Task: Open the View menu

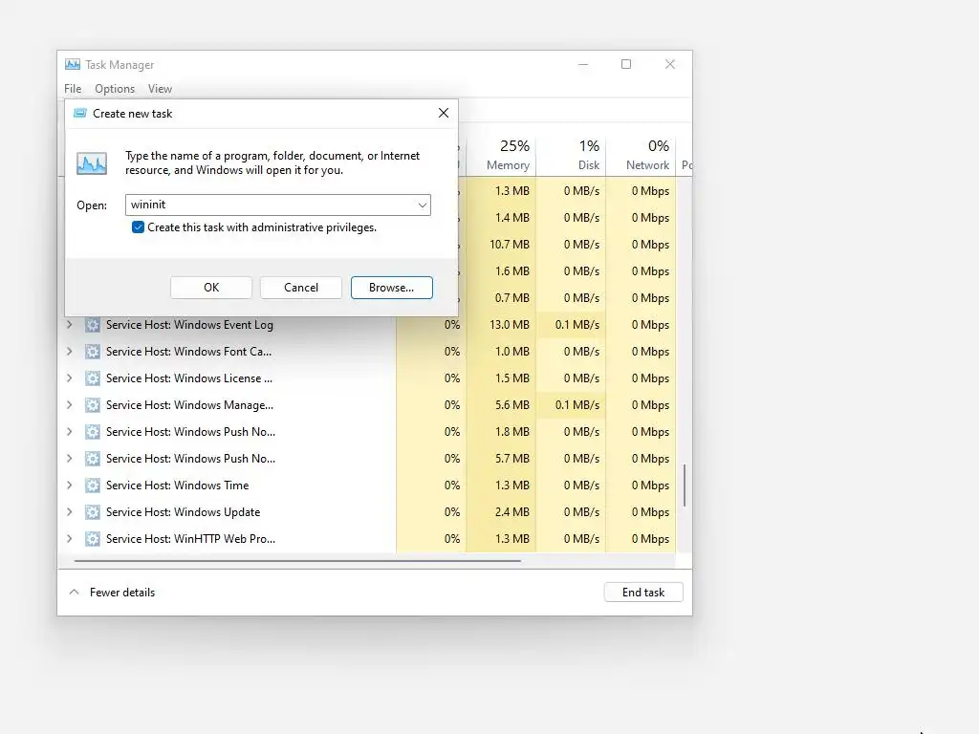Action: coord(160,89)
